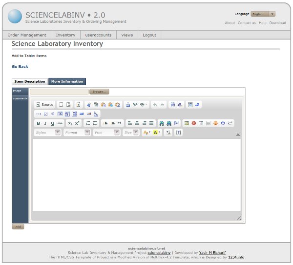Apply blockquote formatting
The height and width of the screenshot is (265, 293).
(119, 123)
